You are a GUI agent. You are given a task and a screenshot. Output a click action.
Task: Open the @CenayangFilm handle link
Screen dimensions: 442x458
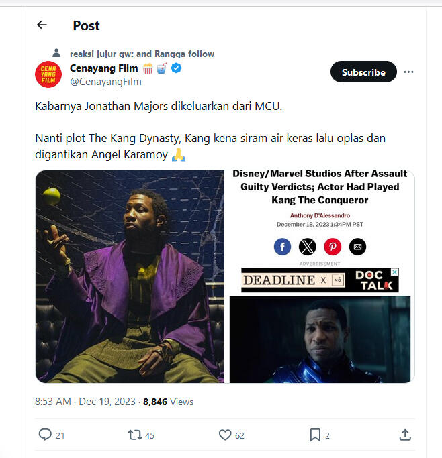click(x=105, y=82)
